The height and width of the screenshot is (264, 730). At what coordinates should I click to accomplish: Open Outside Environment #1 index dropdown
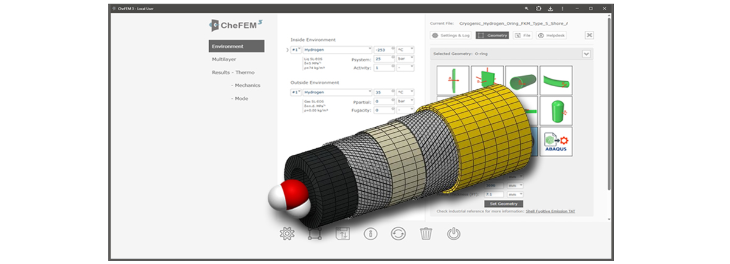click(x=296, y=92)
